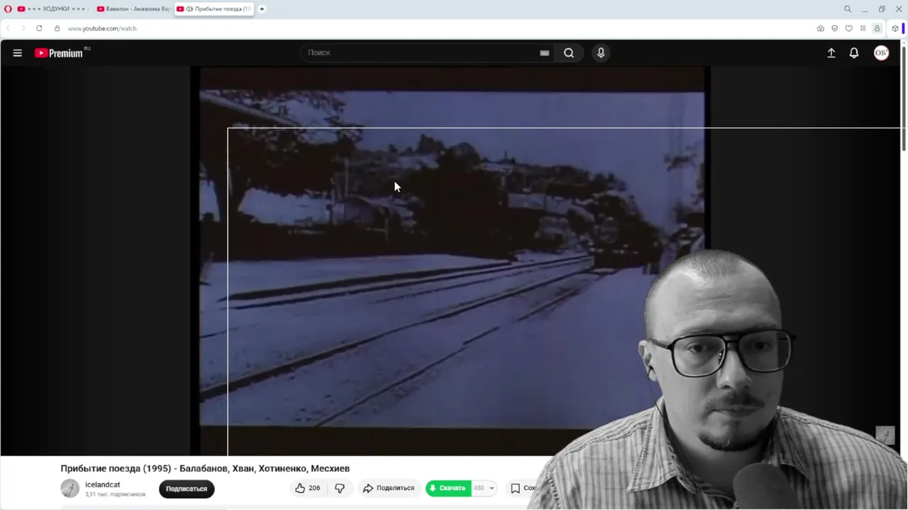The width and height of the screenshot is (908, 510).
Task: Open the YouTube account avatar menu
Action: coord(881,53)
